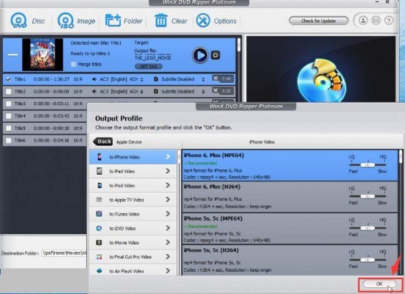Open the help question mark icon

(389, 20)
